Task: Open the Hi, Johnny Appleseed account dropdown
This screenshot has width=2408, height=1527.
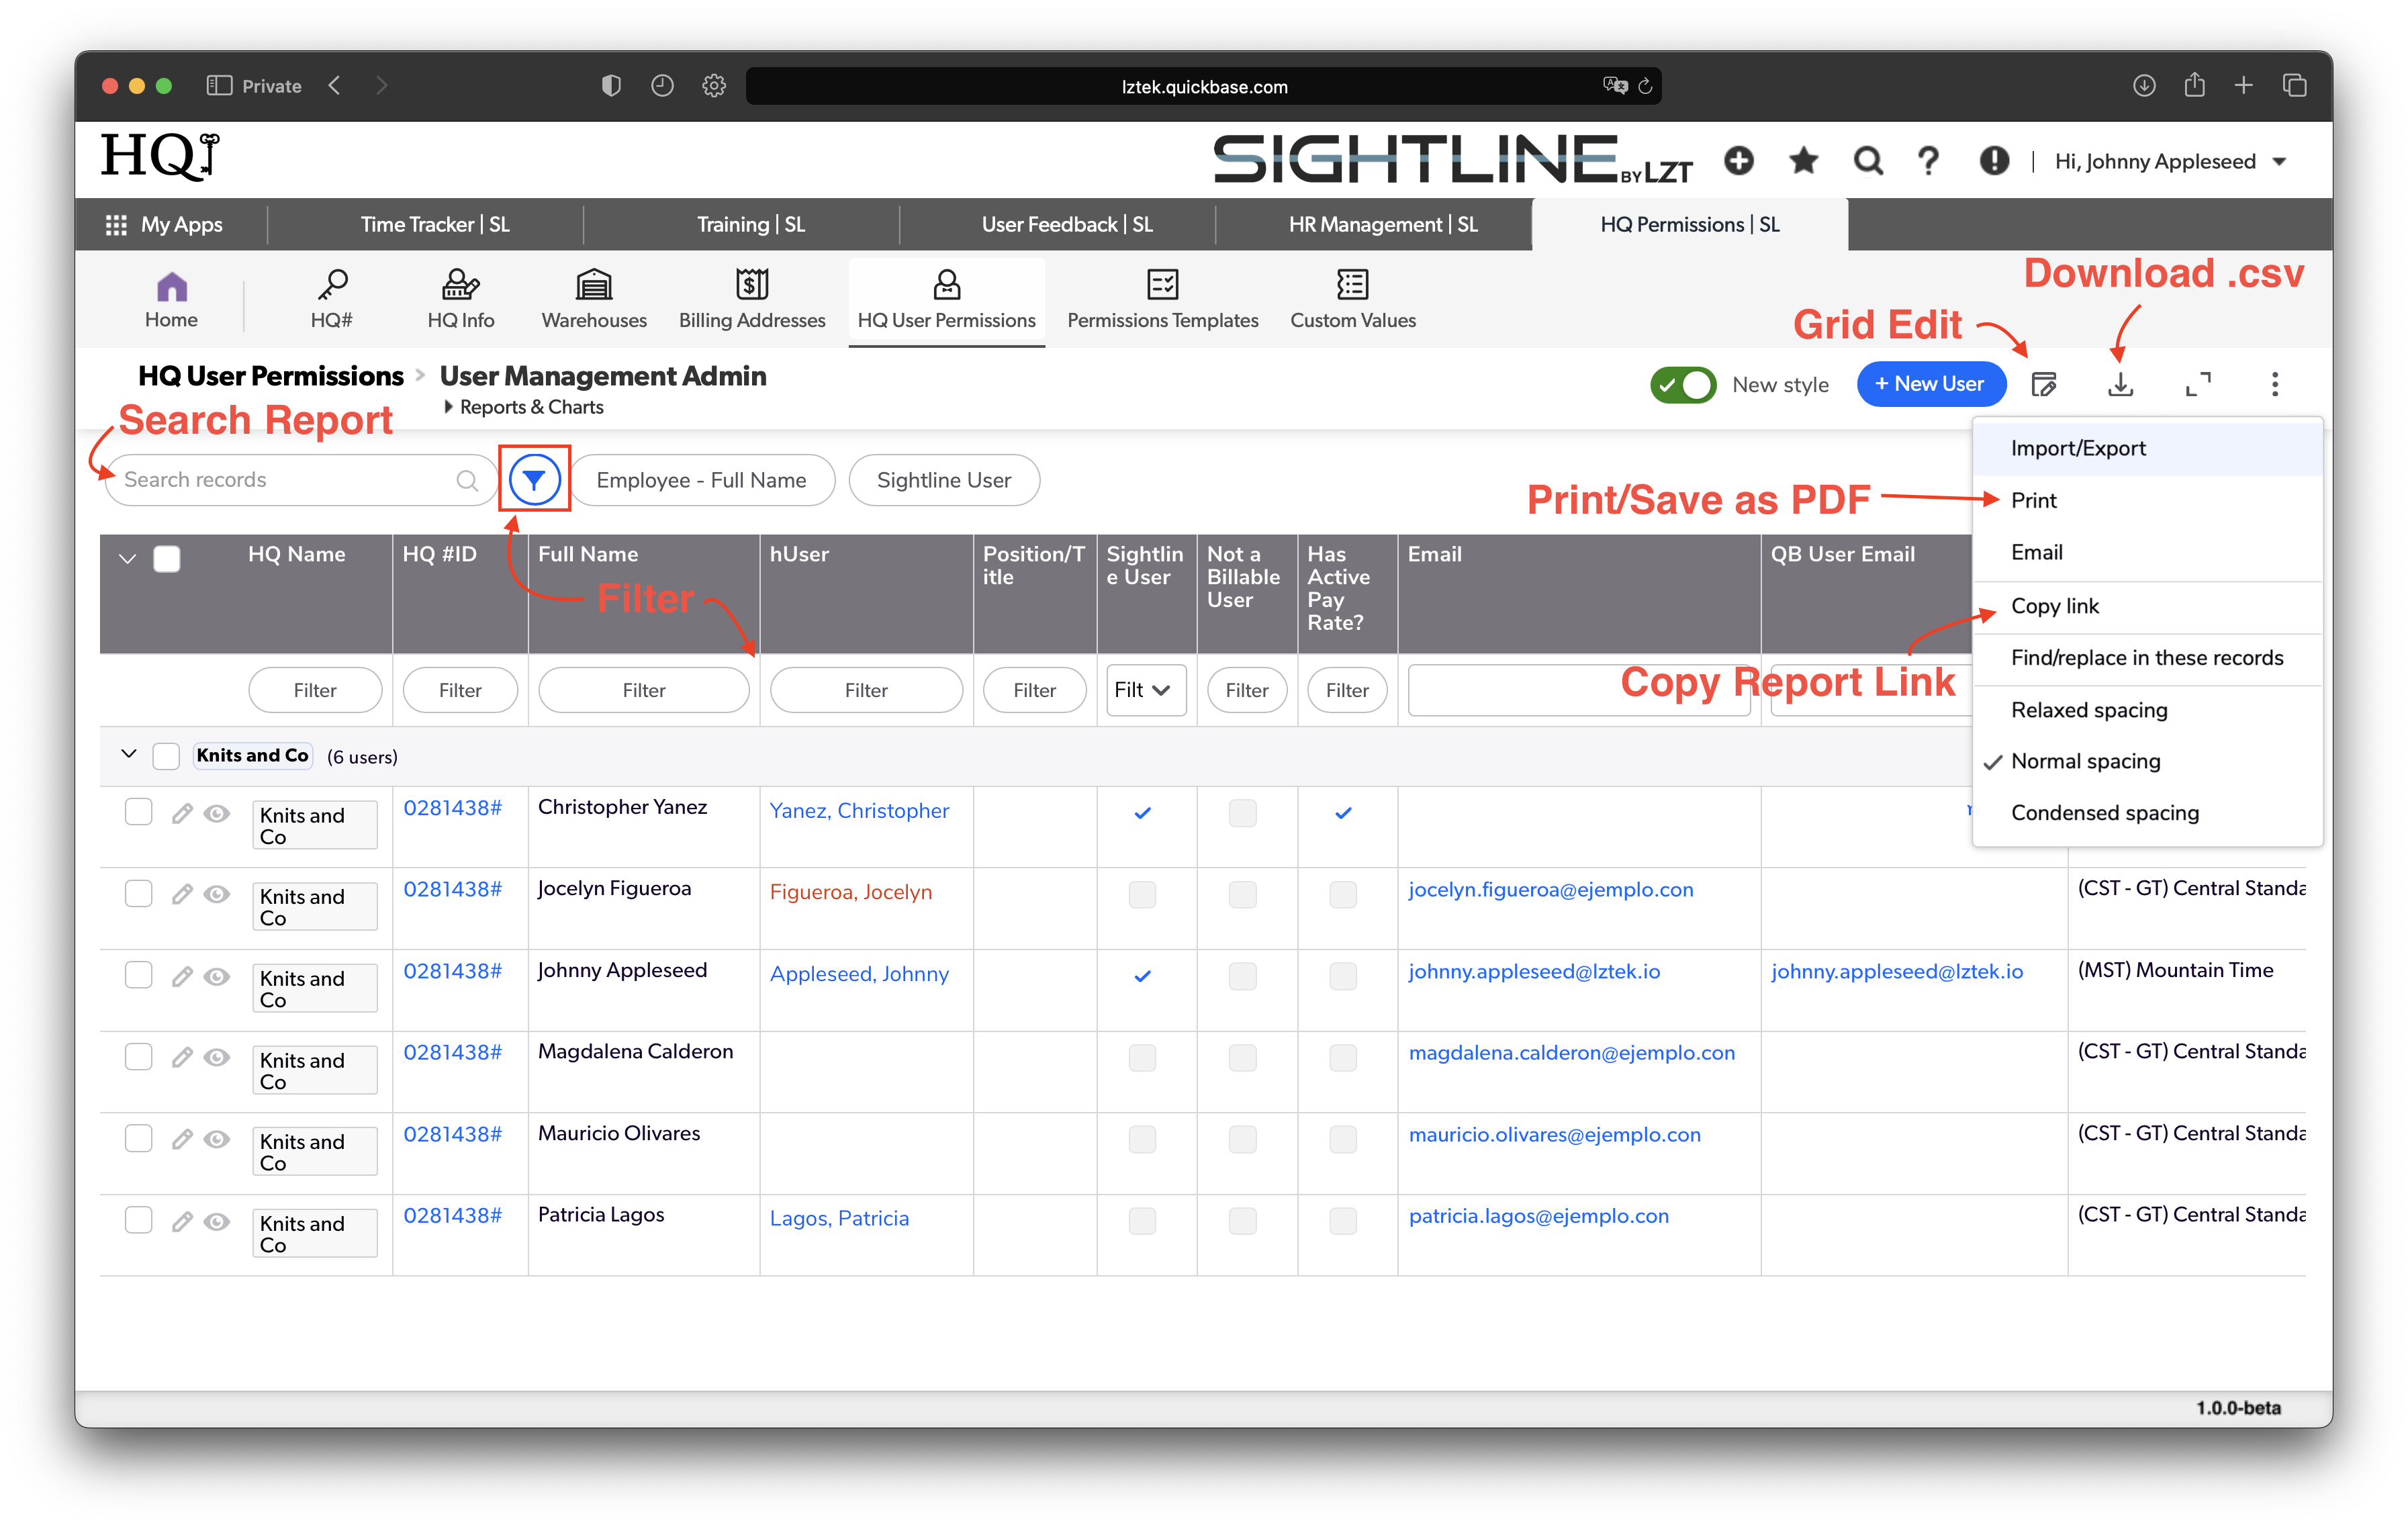Action: [2171, 160]
